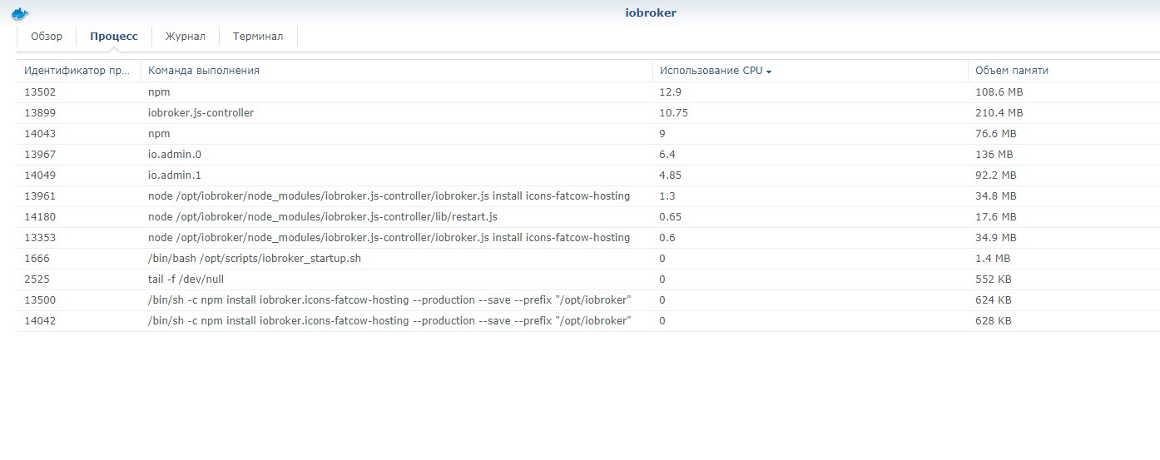
Task: Click memory value 34.8 MB
Action: coord(995,195)
